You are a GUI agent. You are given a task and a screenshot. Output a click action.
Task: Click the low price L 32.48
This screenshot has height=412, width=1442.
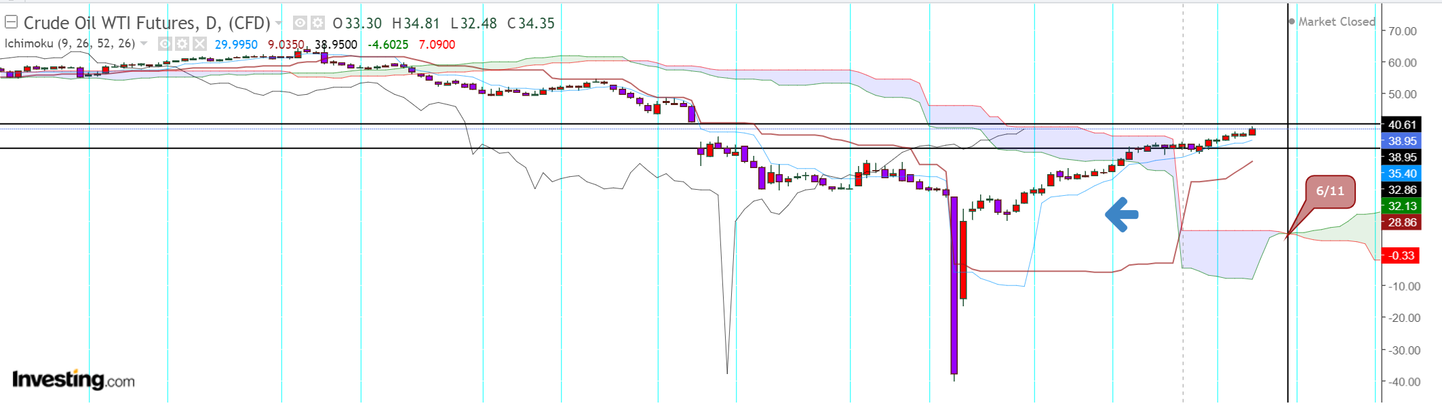click(x=473, y=24)
